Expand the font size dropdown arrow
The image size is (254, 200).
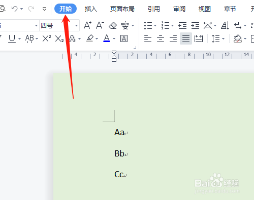pos(76,25)
